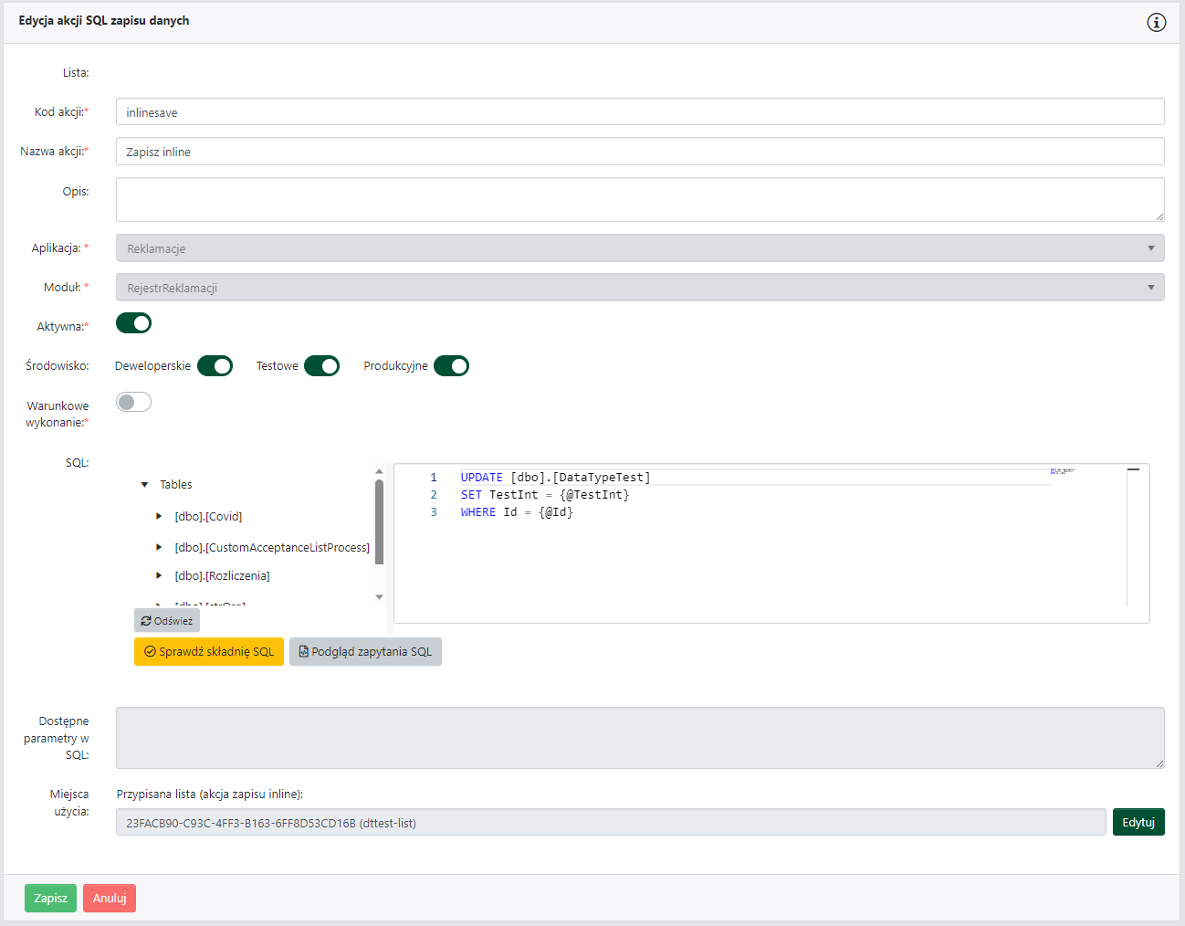
Task: Select [dbo].[CustomAcceptanceListProcess] in the tree
Action: tap(272, 548)
